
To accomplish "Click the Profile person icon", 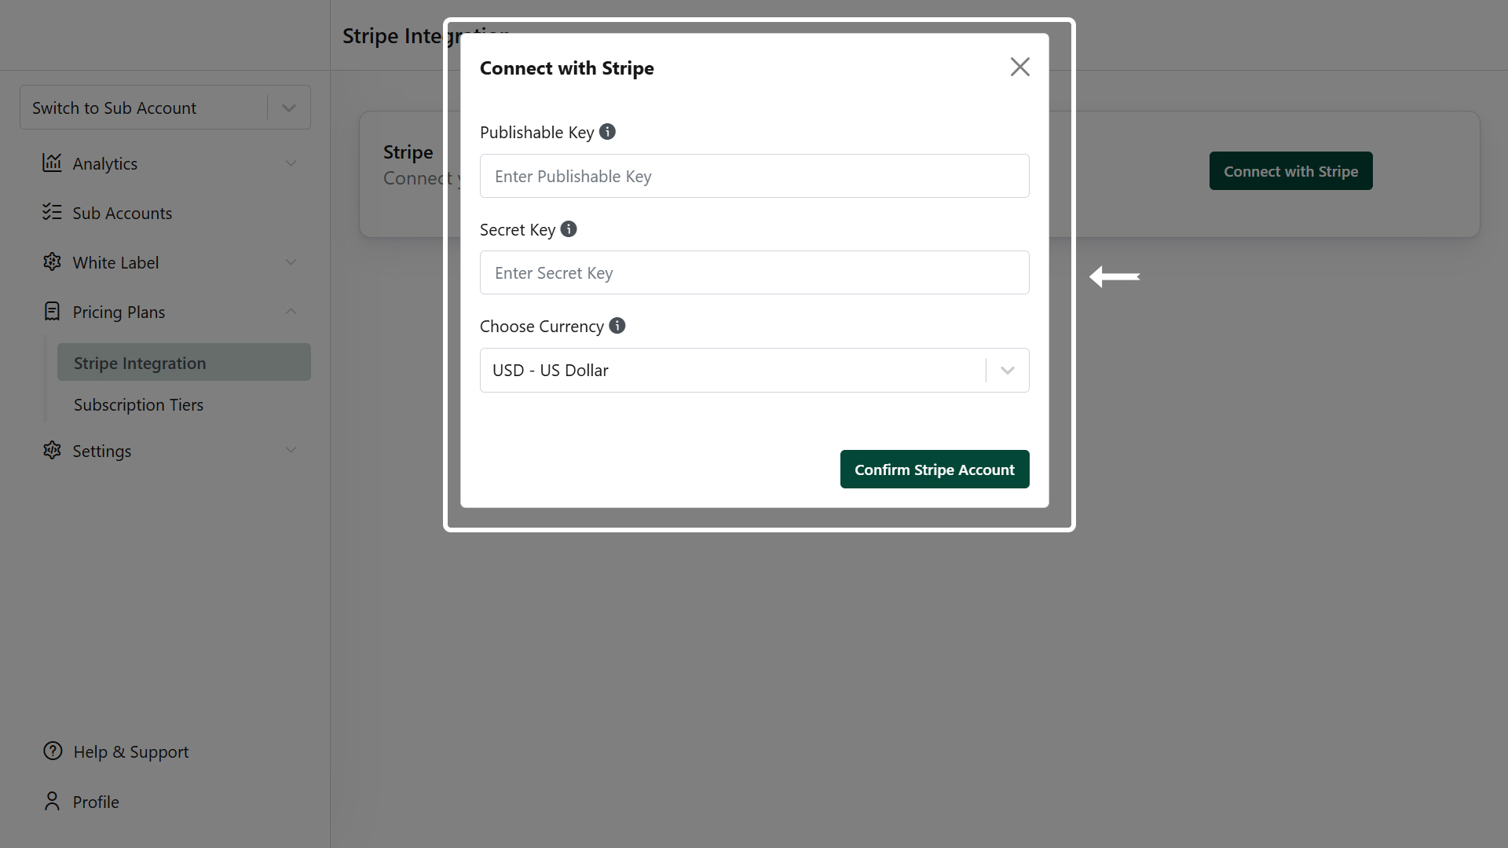I will coord(52,801).
